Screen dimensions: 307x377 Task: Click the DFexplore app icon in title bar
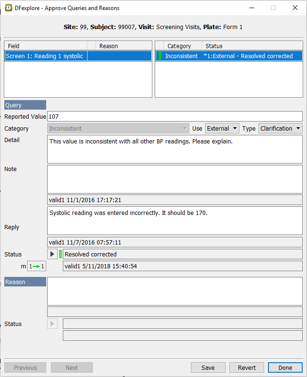pyautogui.click(x=9, y=8)
